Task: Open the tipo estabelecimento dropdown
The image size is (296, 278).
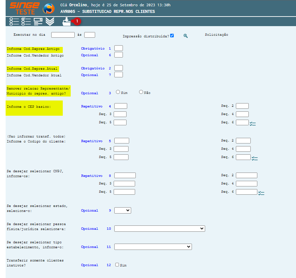Action: tap(153, 247)
